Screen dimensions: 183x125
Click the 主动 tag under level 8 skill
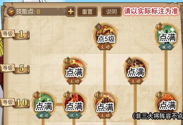[105, 47]
